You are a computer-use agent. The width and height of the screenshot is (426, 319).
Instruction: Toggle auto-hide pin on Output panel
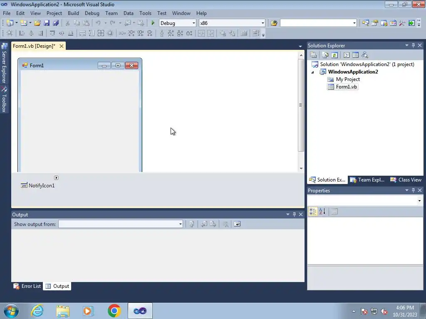294,214
